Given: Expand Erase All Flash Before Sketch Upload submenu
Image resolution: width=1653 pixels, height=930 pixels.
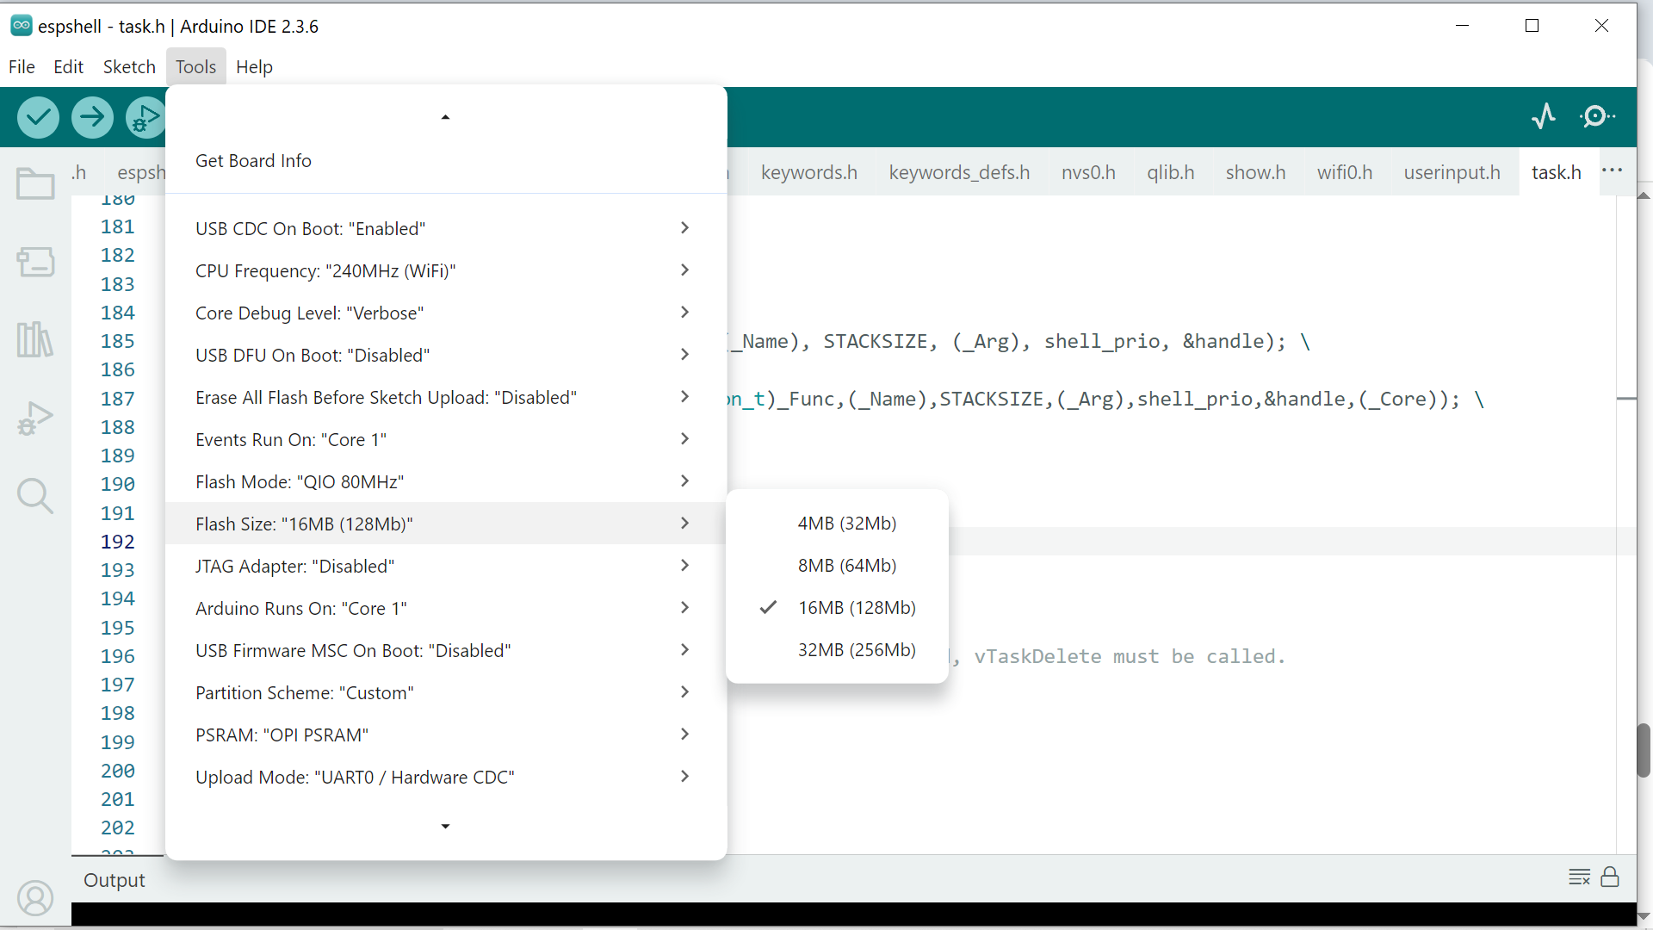Looking at the screenshot, I should click(446, 397).
